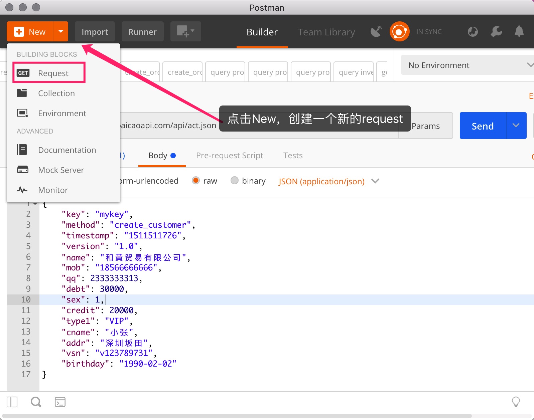This screenshot has width=534, height=420.
Task: Open the Send button dropdown arrow
Action: [516, 126]
